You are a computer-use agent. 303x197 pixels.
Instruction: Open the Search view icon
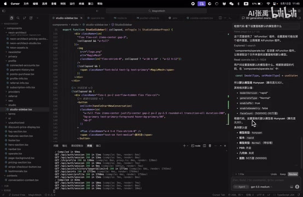18,18
